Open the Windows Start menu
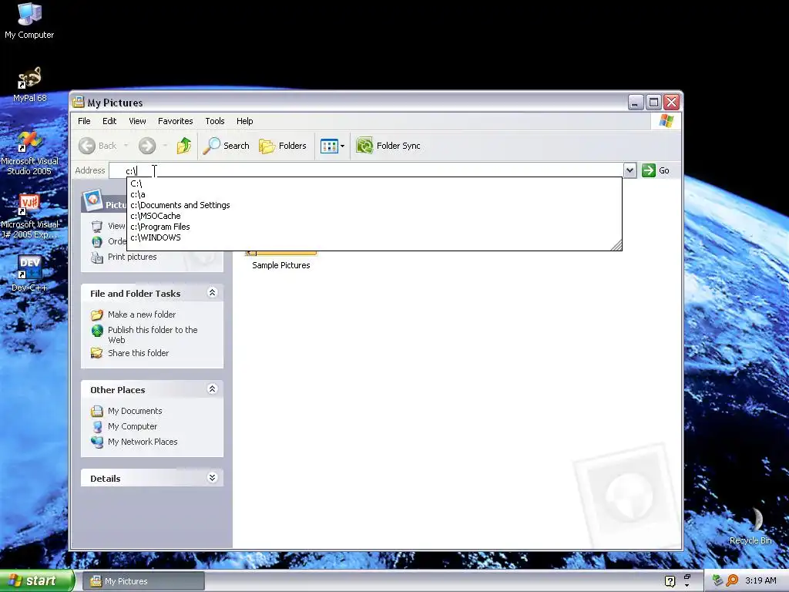 [37, 581]
